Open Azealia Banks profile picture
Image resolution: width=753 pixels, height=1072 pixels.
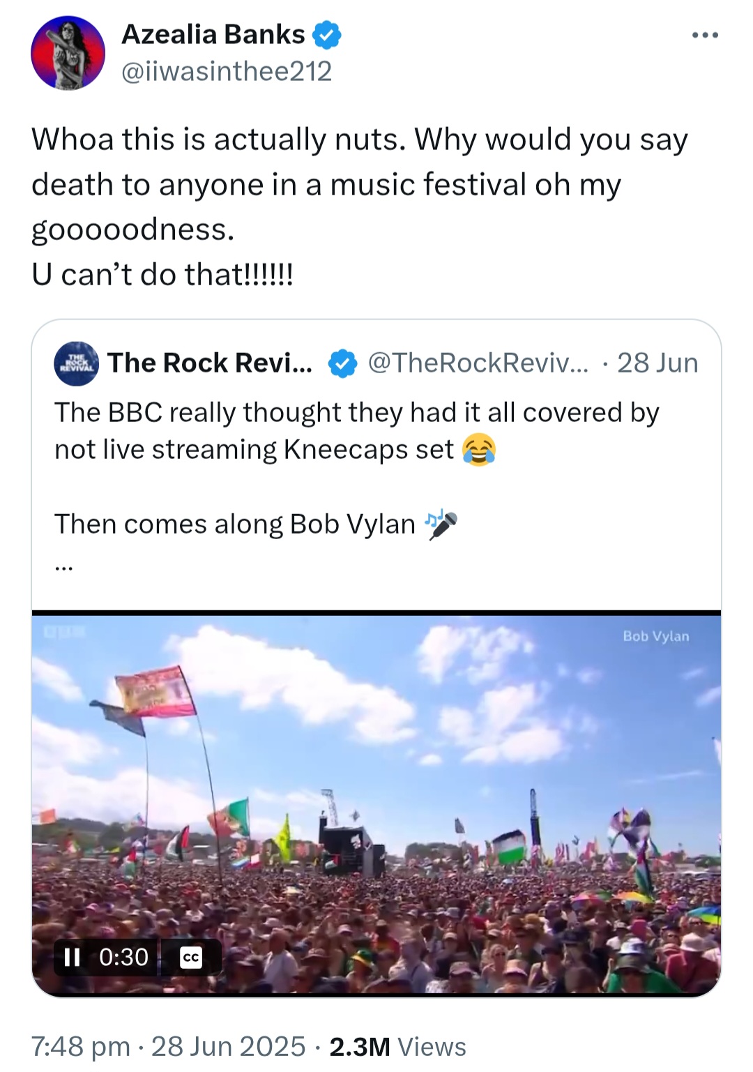[68, 54]
